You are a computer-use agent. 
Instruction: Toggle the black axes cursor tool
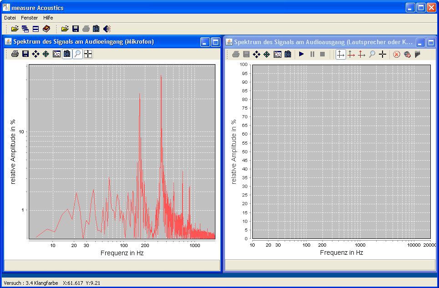coord(340,55)
